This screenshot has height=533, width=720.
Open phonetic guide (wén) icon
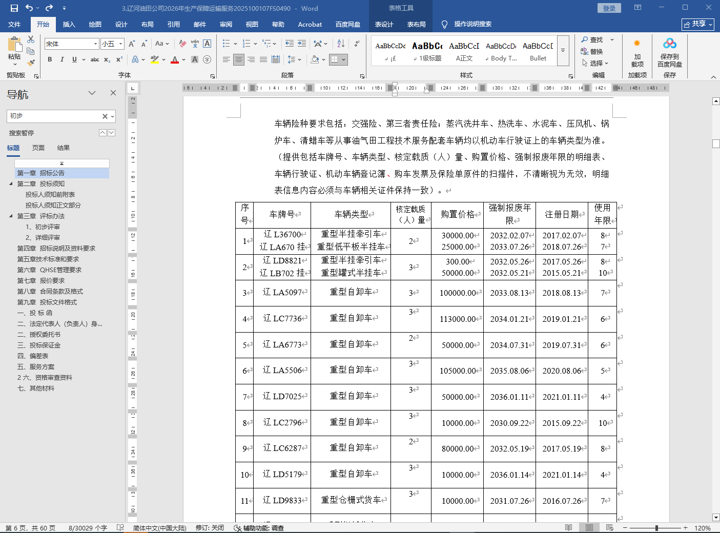pos(195,44)
